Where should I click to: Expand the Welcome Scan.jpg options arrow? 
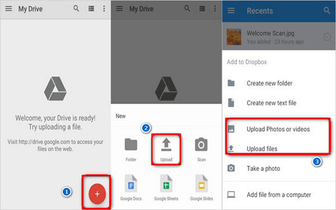tap(327, 37)
